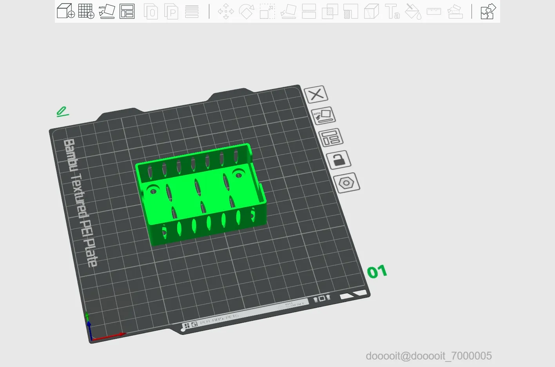Open plate settings hexagon icon

point(346,183)
